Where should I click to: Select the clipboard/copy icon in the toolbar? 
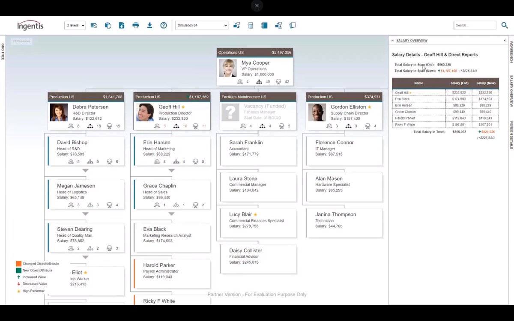click(108, 25)
